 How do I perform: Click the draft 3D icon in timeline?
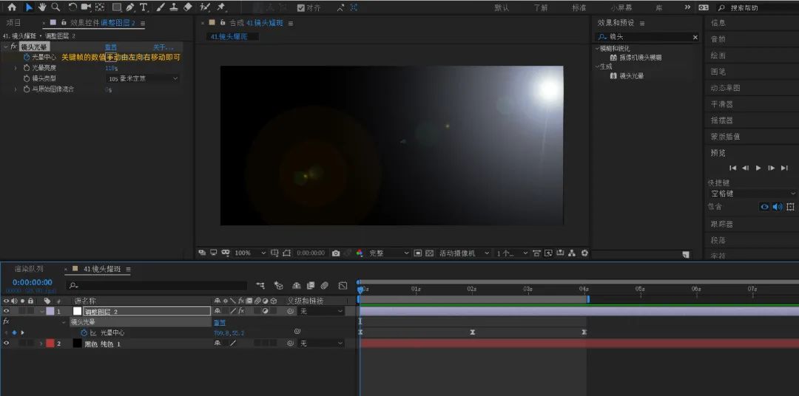(278, 285)
